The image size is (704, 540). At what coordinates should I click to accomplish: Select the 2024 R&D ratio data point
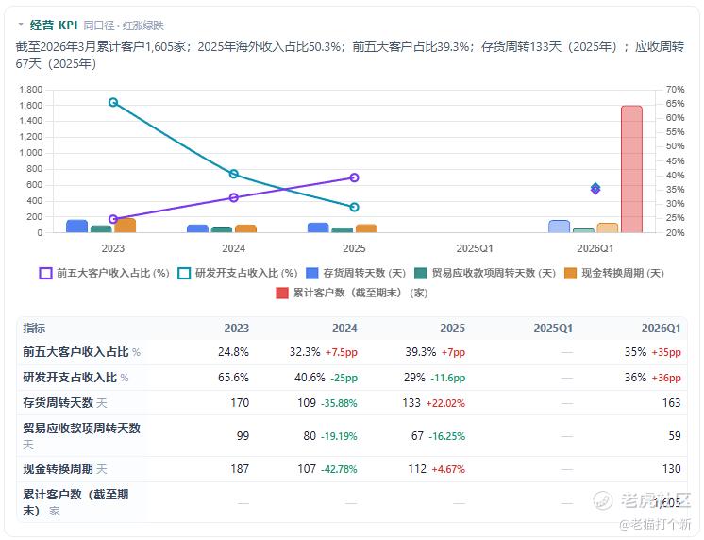[x=233, y=174]
